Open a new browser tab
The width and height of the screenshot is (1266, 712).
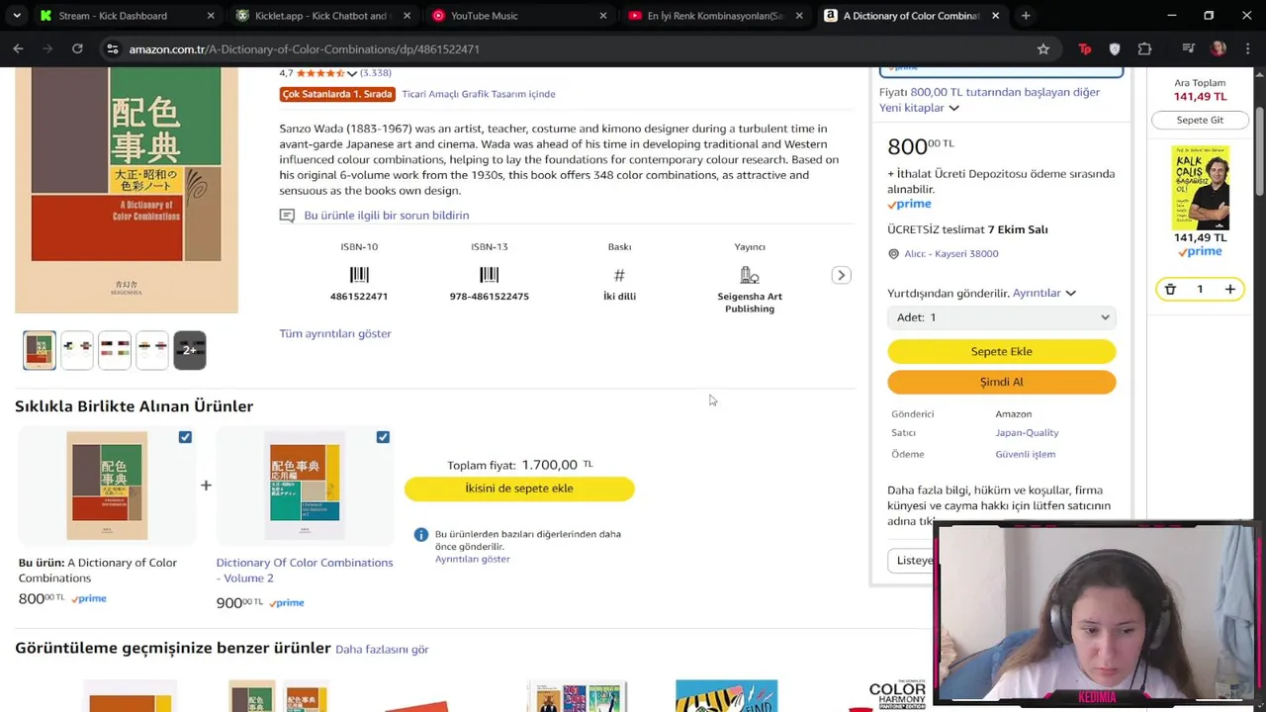(1026, 16)
